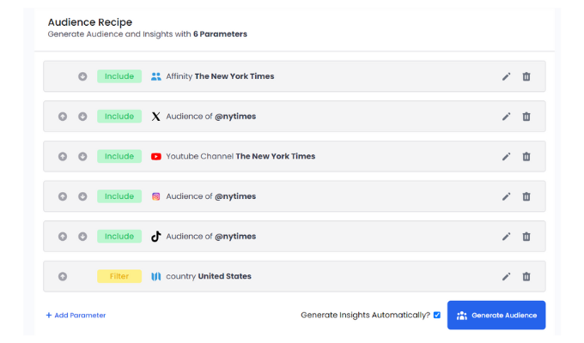This screenshot has height=343, width=584.
Task: Click the Generate Audience button
Action: (x=496, y=315)
